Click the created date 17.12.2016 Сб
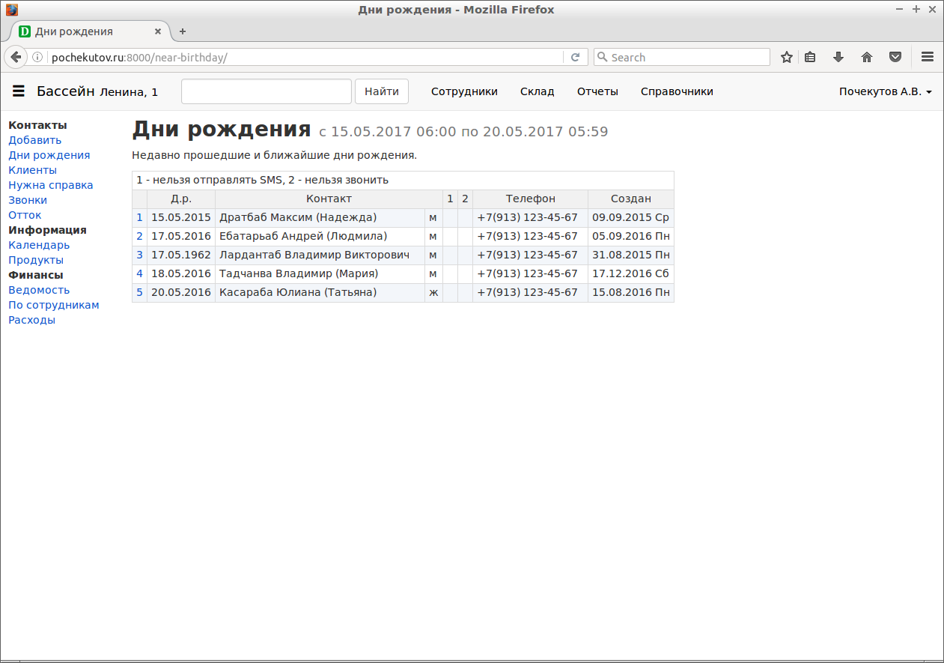 click(630, 273)
